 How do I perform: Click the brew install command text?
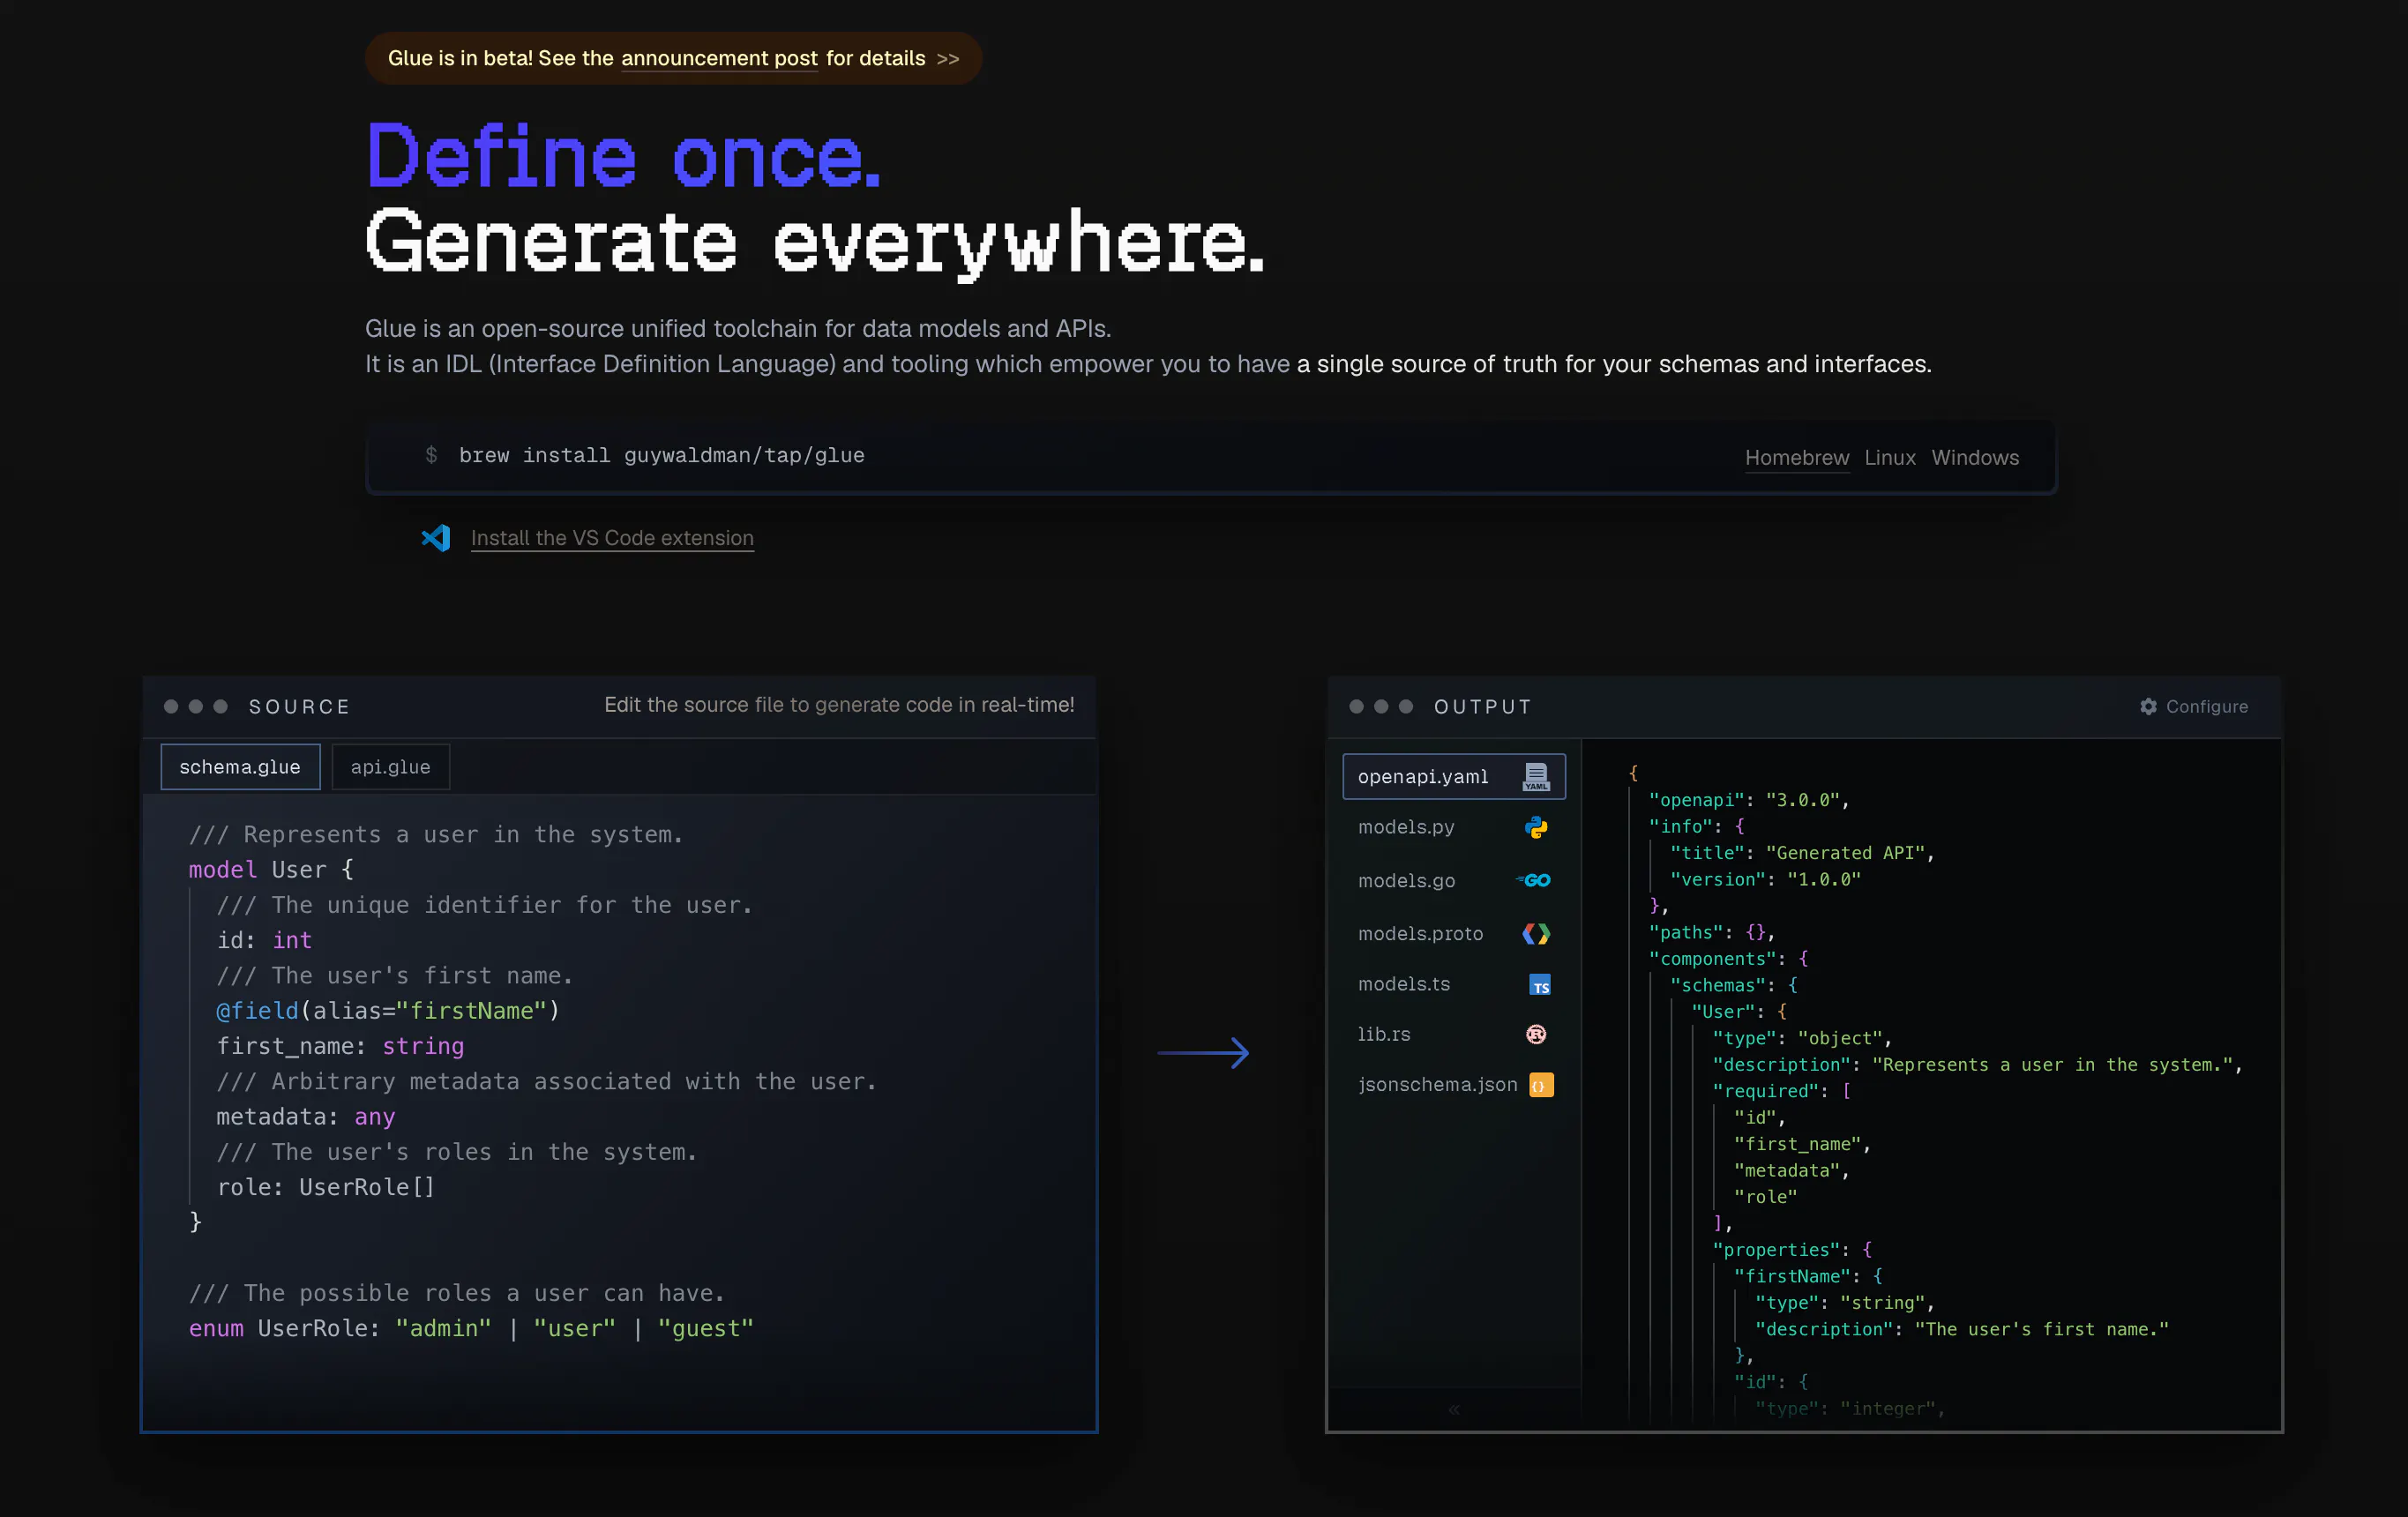(661, 455)
